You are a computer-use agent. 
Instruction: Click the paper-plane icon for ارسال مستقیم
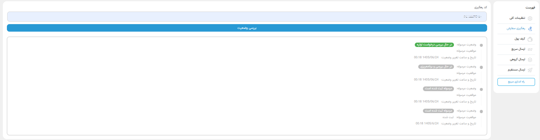(x=530, y=70)
